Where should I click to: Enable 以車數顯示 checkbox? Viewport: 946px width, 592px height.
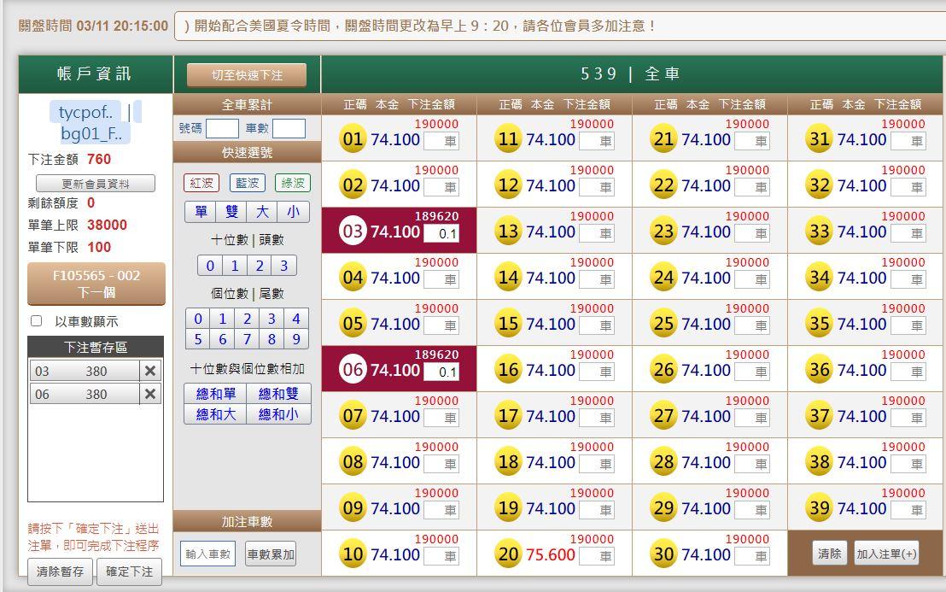37,321
